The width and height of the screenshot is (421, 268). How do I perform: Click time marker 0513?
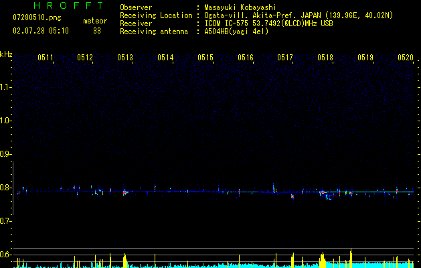tap(125, 58)
